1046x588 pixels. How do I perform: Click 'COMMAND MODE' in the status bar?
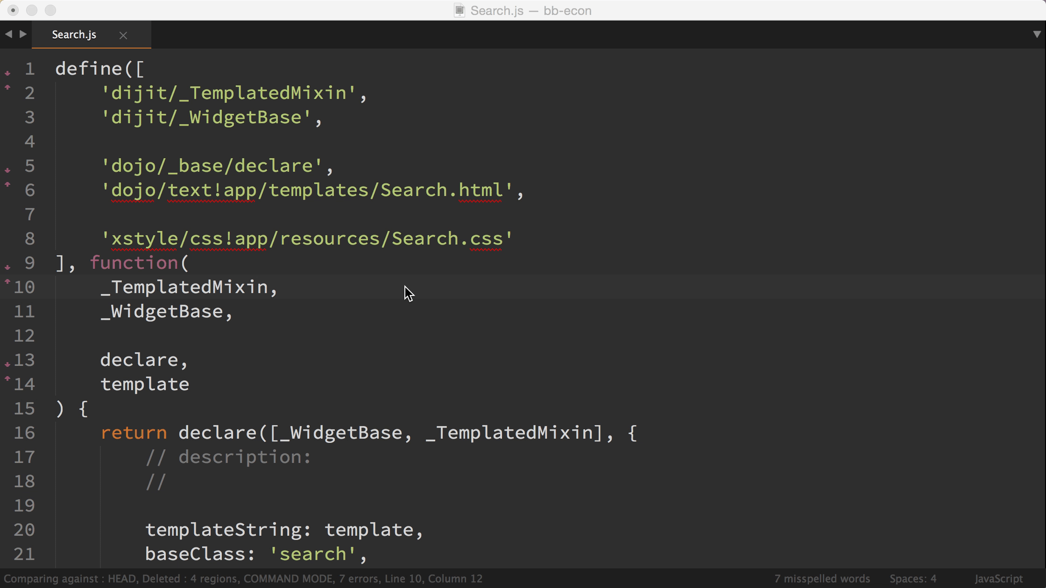tap(288, 579)
